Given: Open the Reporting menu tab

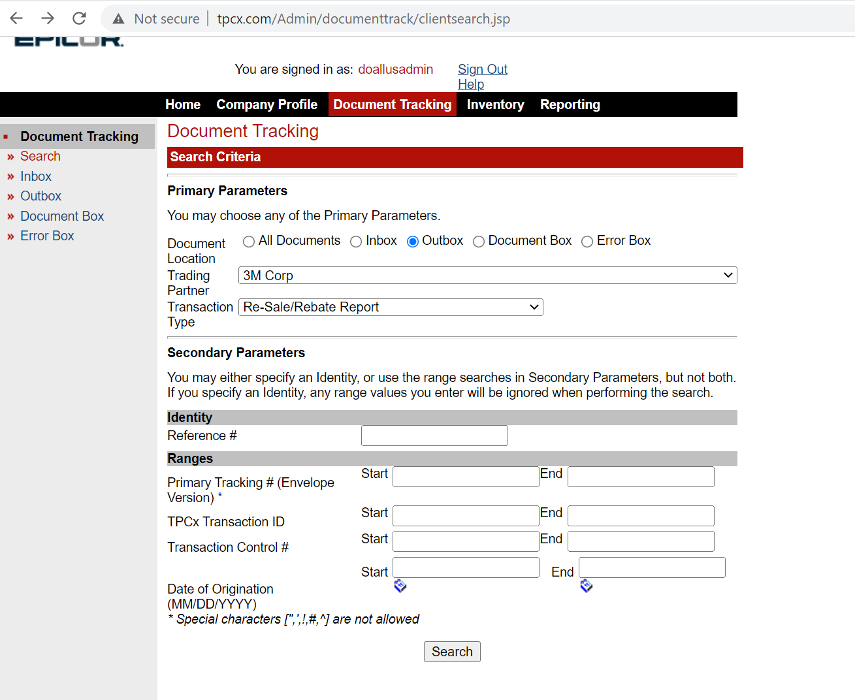Looking at the screenshot, I should click(570, 104).
